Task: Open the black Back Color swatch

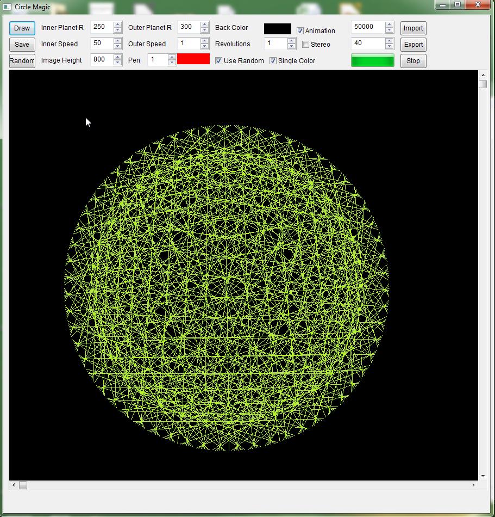Action: point(277,29)
